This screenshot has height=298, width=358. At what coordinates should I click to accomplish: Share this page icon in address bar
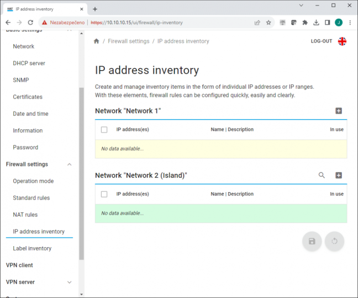[257, 22]
